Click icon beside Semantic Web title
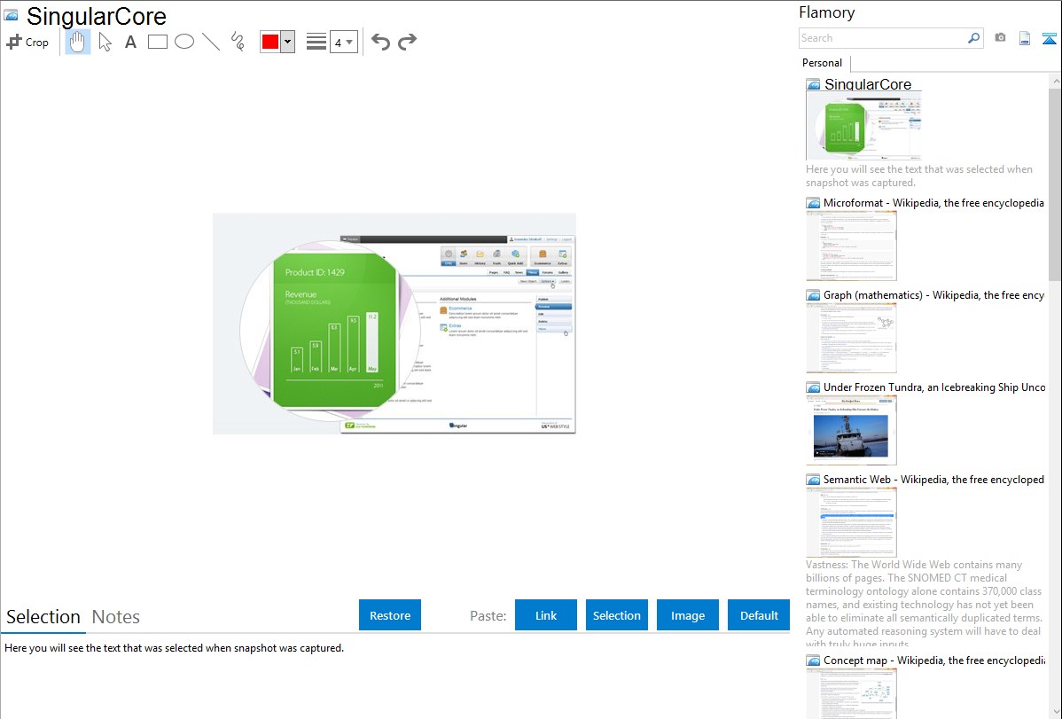The image size is (1062, 719). click(x=813, y=480)
